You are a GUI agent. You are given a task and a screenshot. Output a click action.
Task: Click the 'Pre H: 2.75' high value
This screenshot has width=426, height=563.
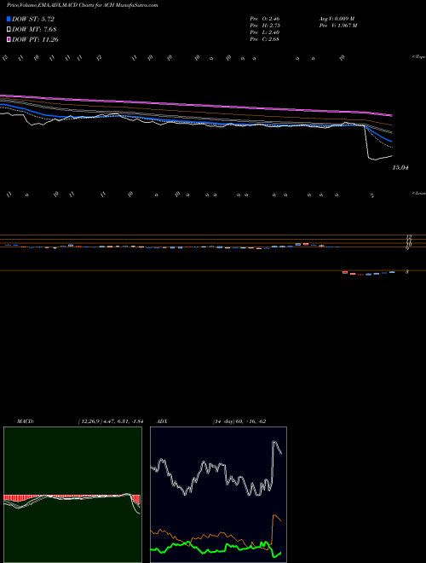coord(265,26)
